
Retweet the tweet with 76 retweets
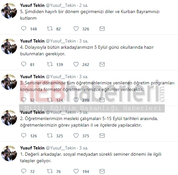[50, 171]
